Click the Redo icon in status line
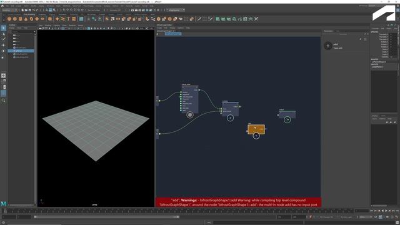Screen dimensions: 400x225 pyautogui.click(x=37, y=10)
